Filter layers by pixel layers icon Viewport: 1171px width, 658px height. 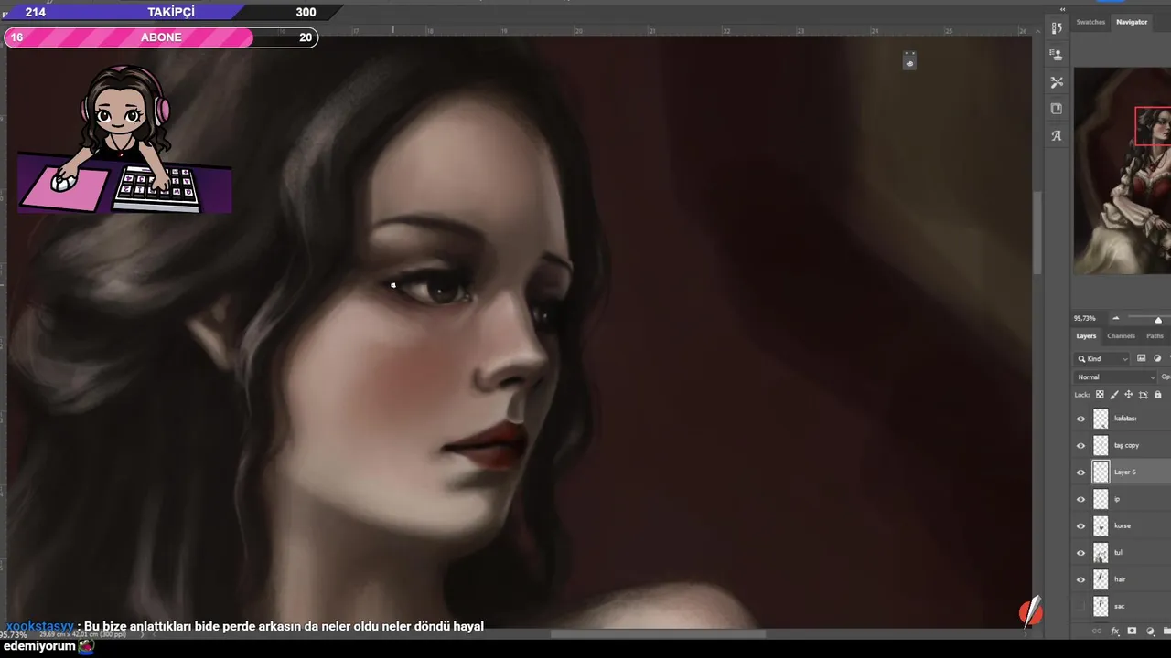[1141, 359]
